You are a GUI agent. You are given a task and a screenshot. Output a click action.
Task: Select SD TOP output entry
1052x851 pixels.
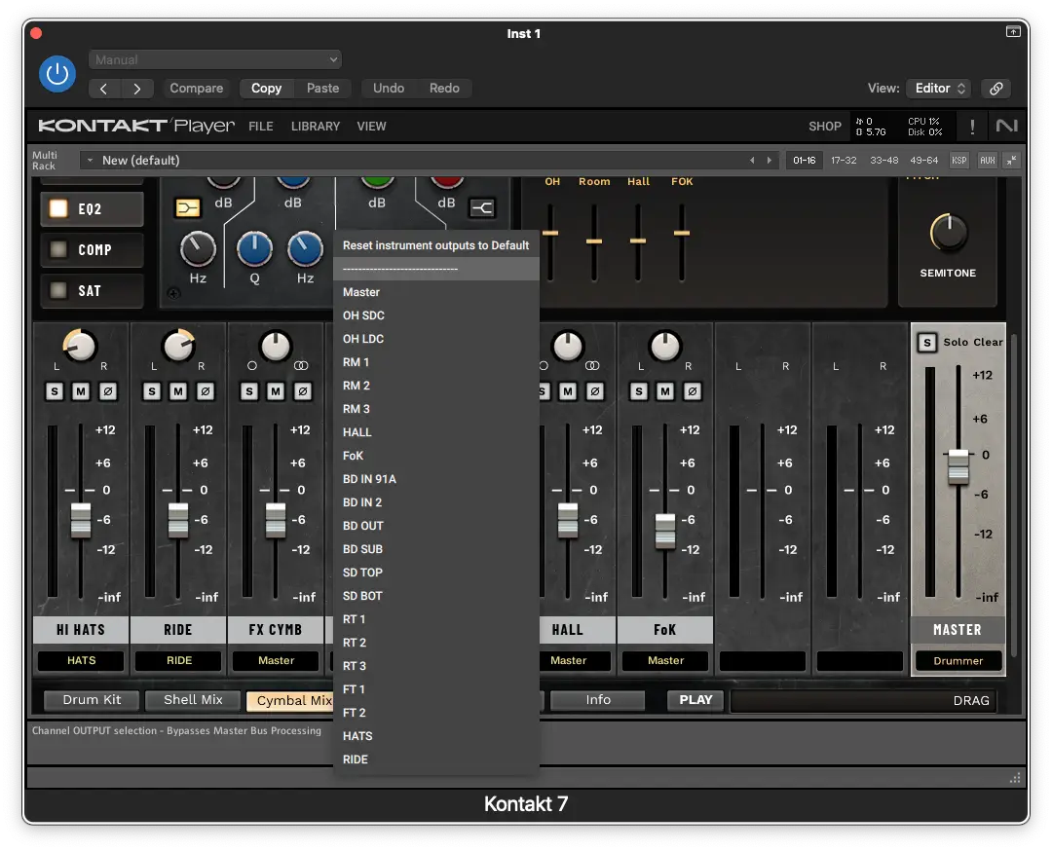[436, 573]
